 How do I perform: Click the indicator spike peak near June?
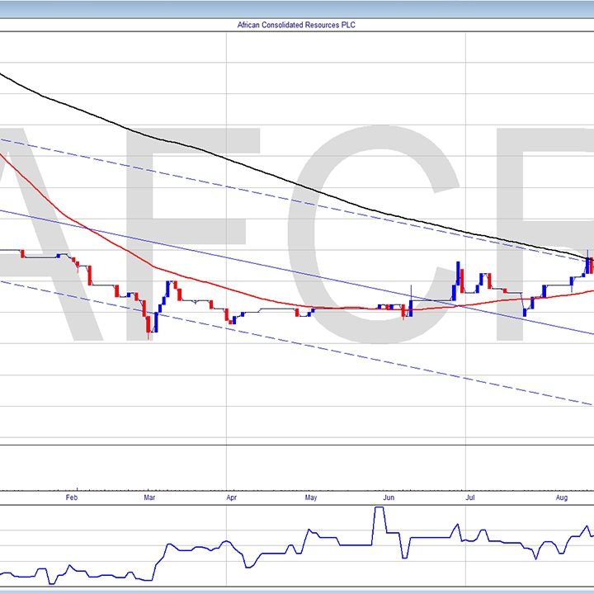point(379,509)
